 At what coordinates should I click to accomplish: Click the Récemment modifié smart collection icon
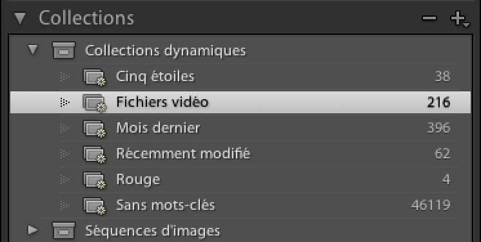(x=95, y=154)
